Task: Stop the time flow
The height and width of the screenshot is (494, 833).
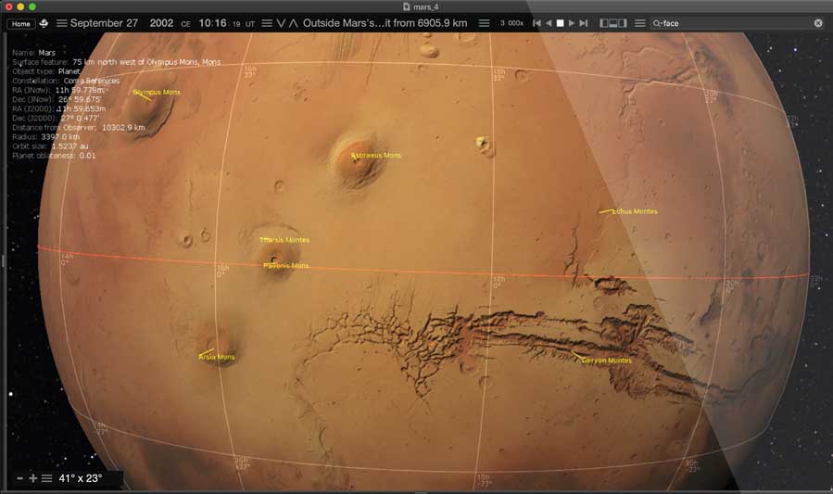Action: click(x=560, y=23)
